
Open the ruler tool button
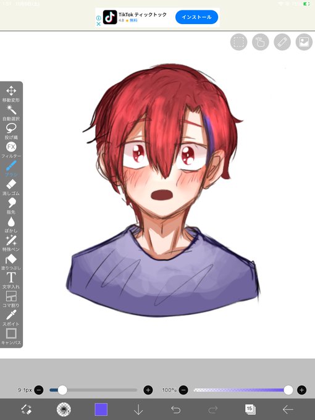point(282,42)
